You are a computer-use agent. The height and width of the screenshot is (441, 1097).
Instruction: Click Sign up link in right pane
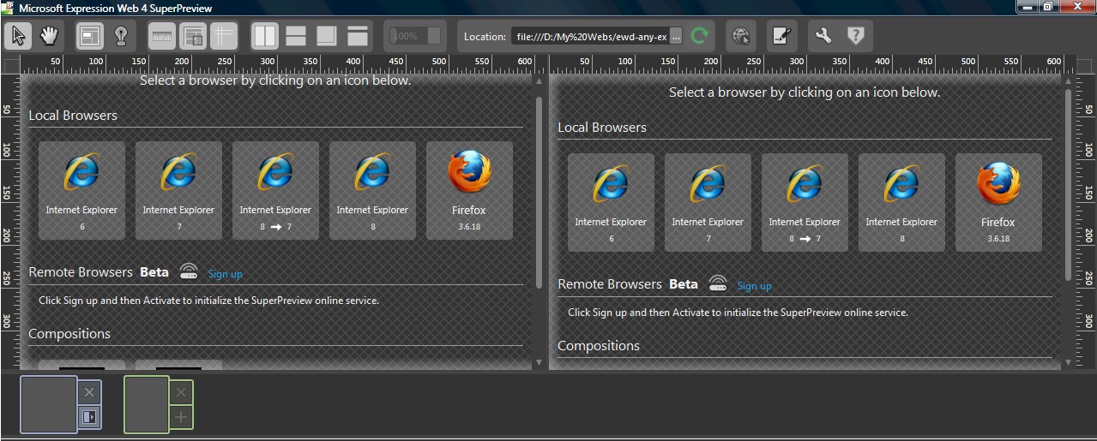pyautogui.click(x=754, y=286)
